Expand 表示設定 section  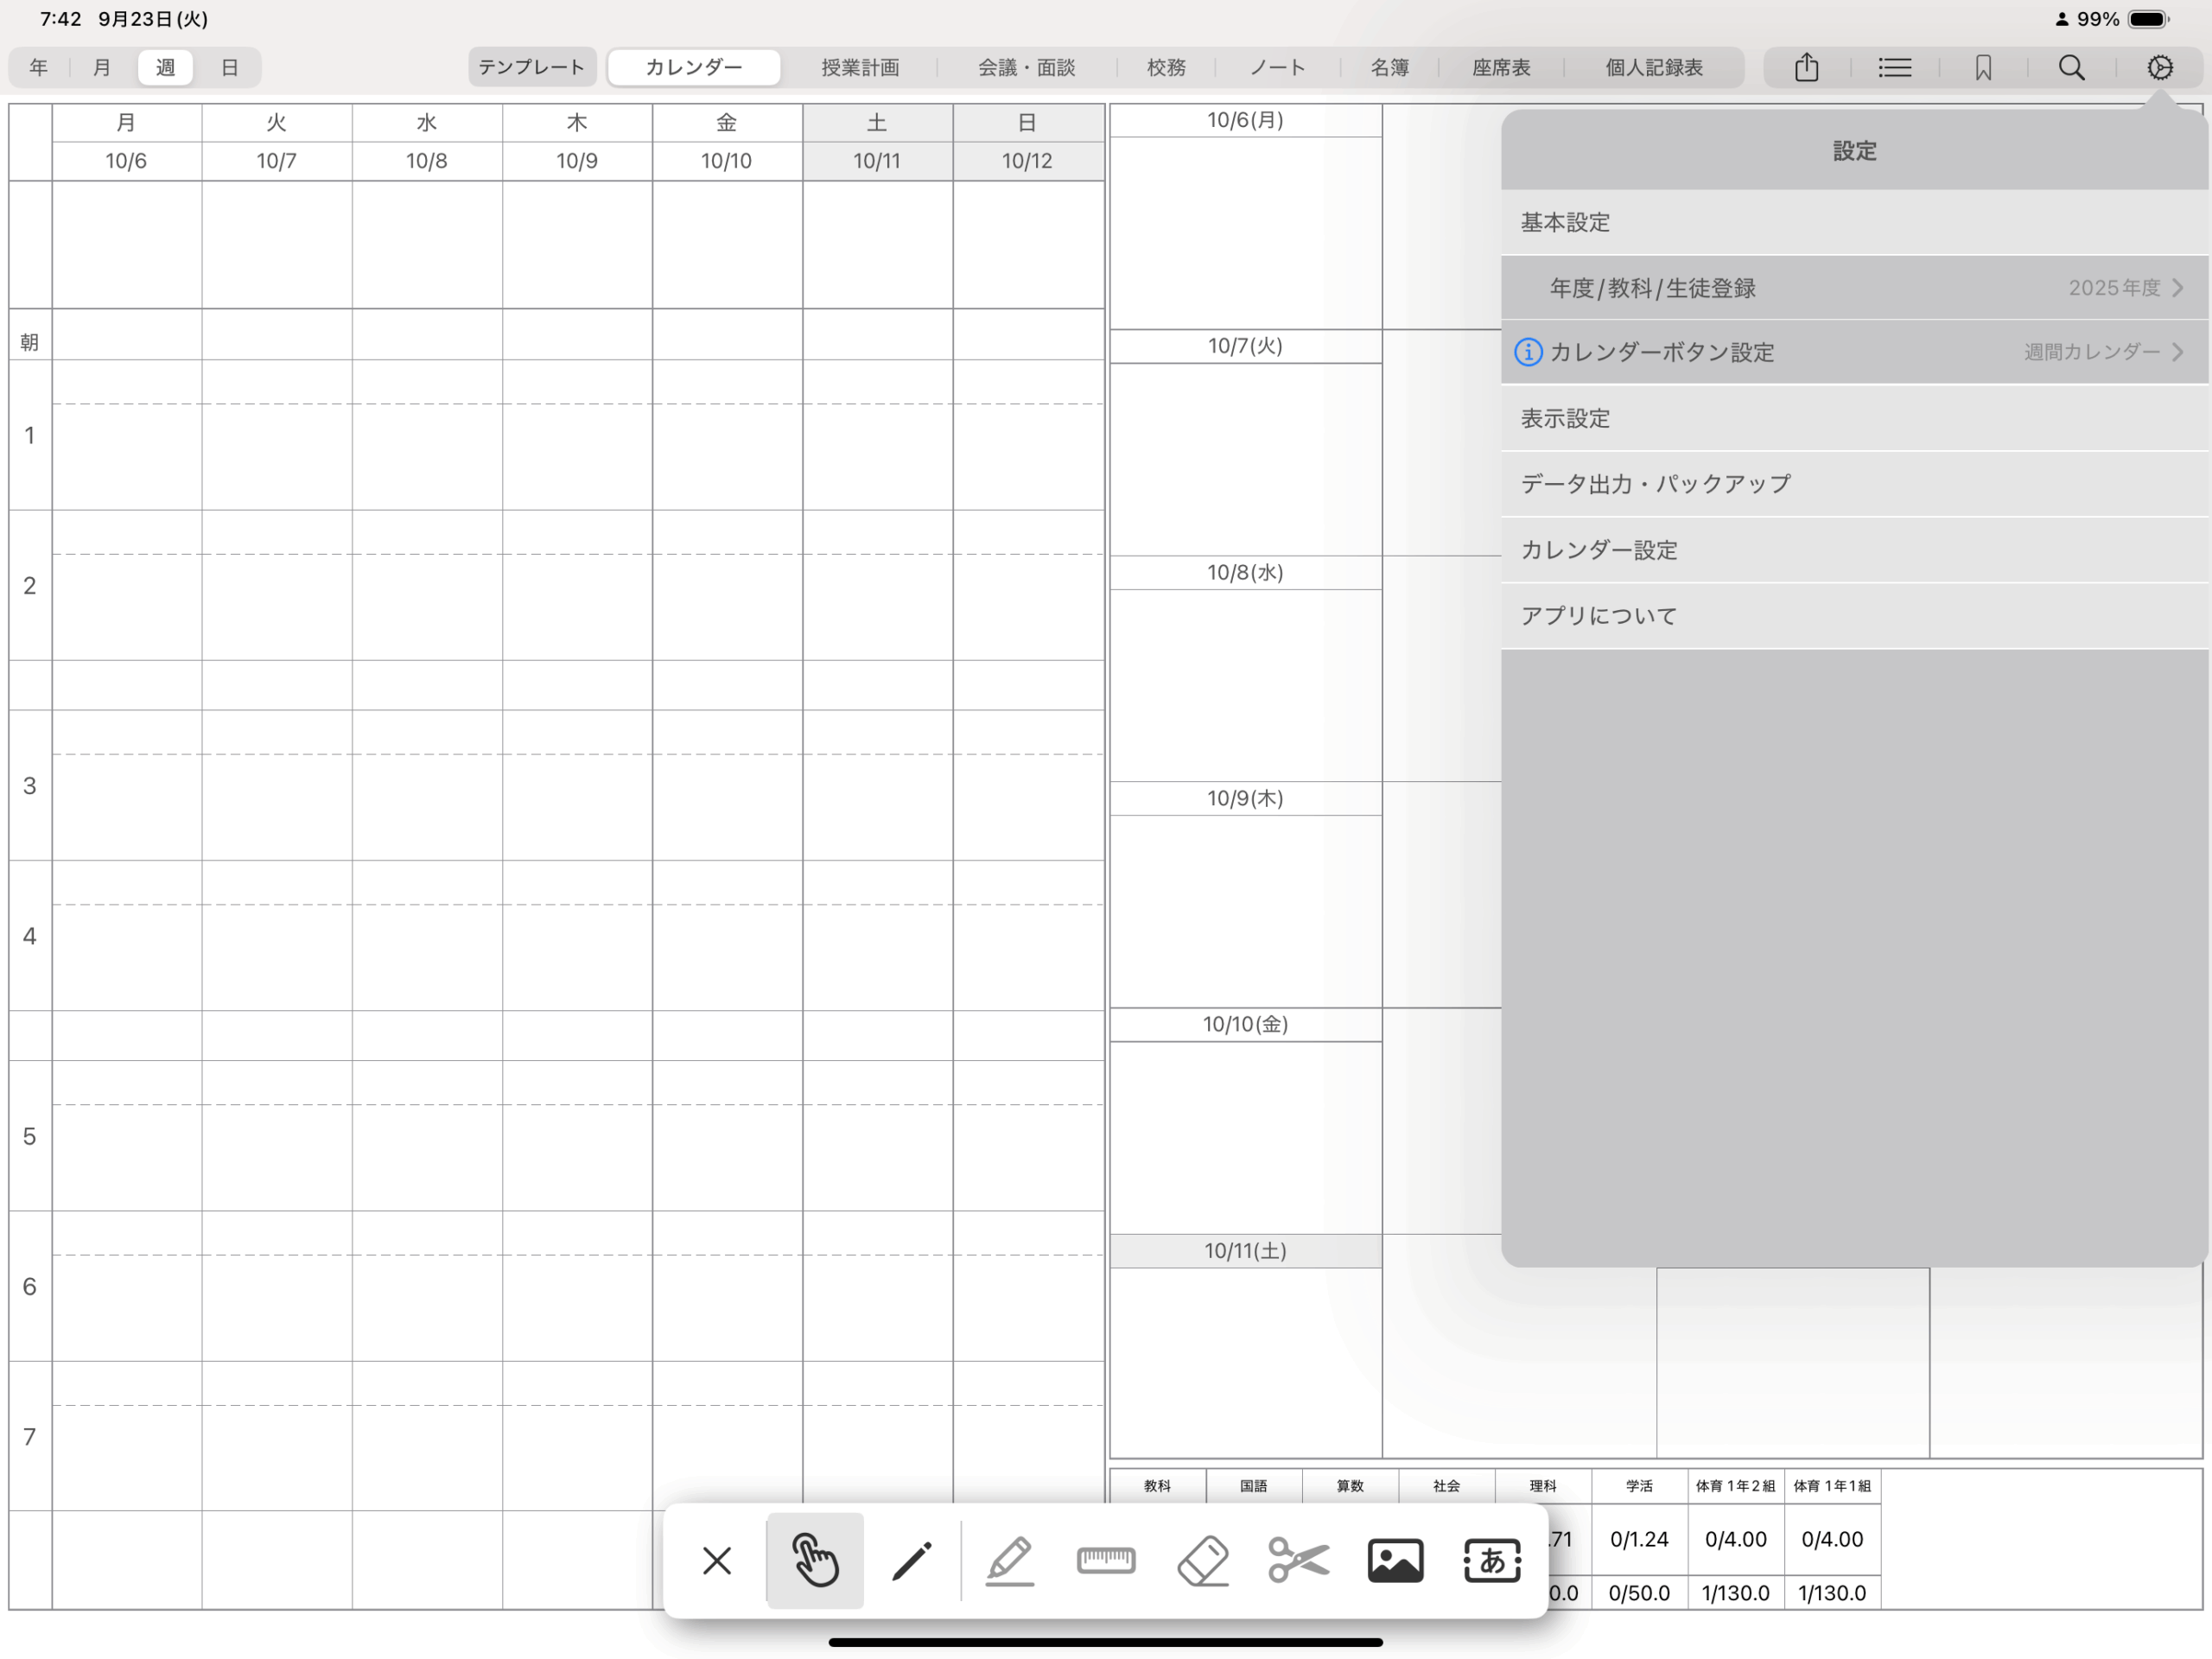[x=1854, y=418]
